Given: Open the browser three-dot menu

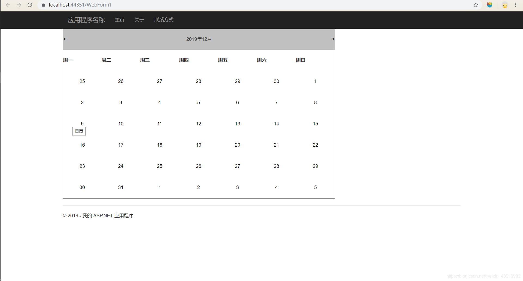Looking at the screenshot, I should coord(516,5).
